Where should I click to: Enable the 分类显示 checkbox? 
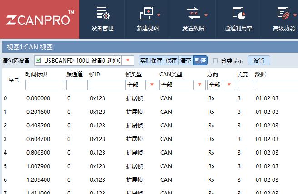[215, 61]
